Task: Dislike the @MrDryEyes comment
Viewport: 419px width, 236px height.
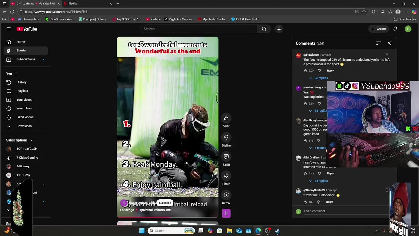Action: point(319,173)
